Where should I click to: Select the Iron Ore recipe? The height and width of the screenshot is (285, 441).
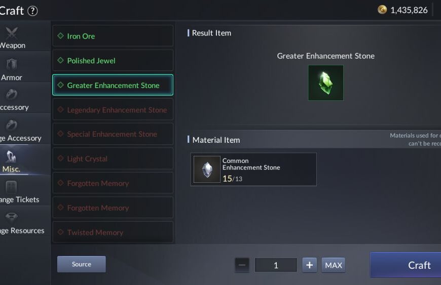pos(113,36)
